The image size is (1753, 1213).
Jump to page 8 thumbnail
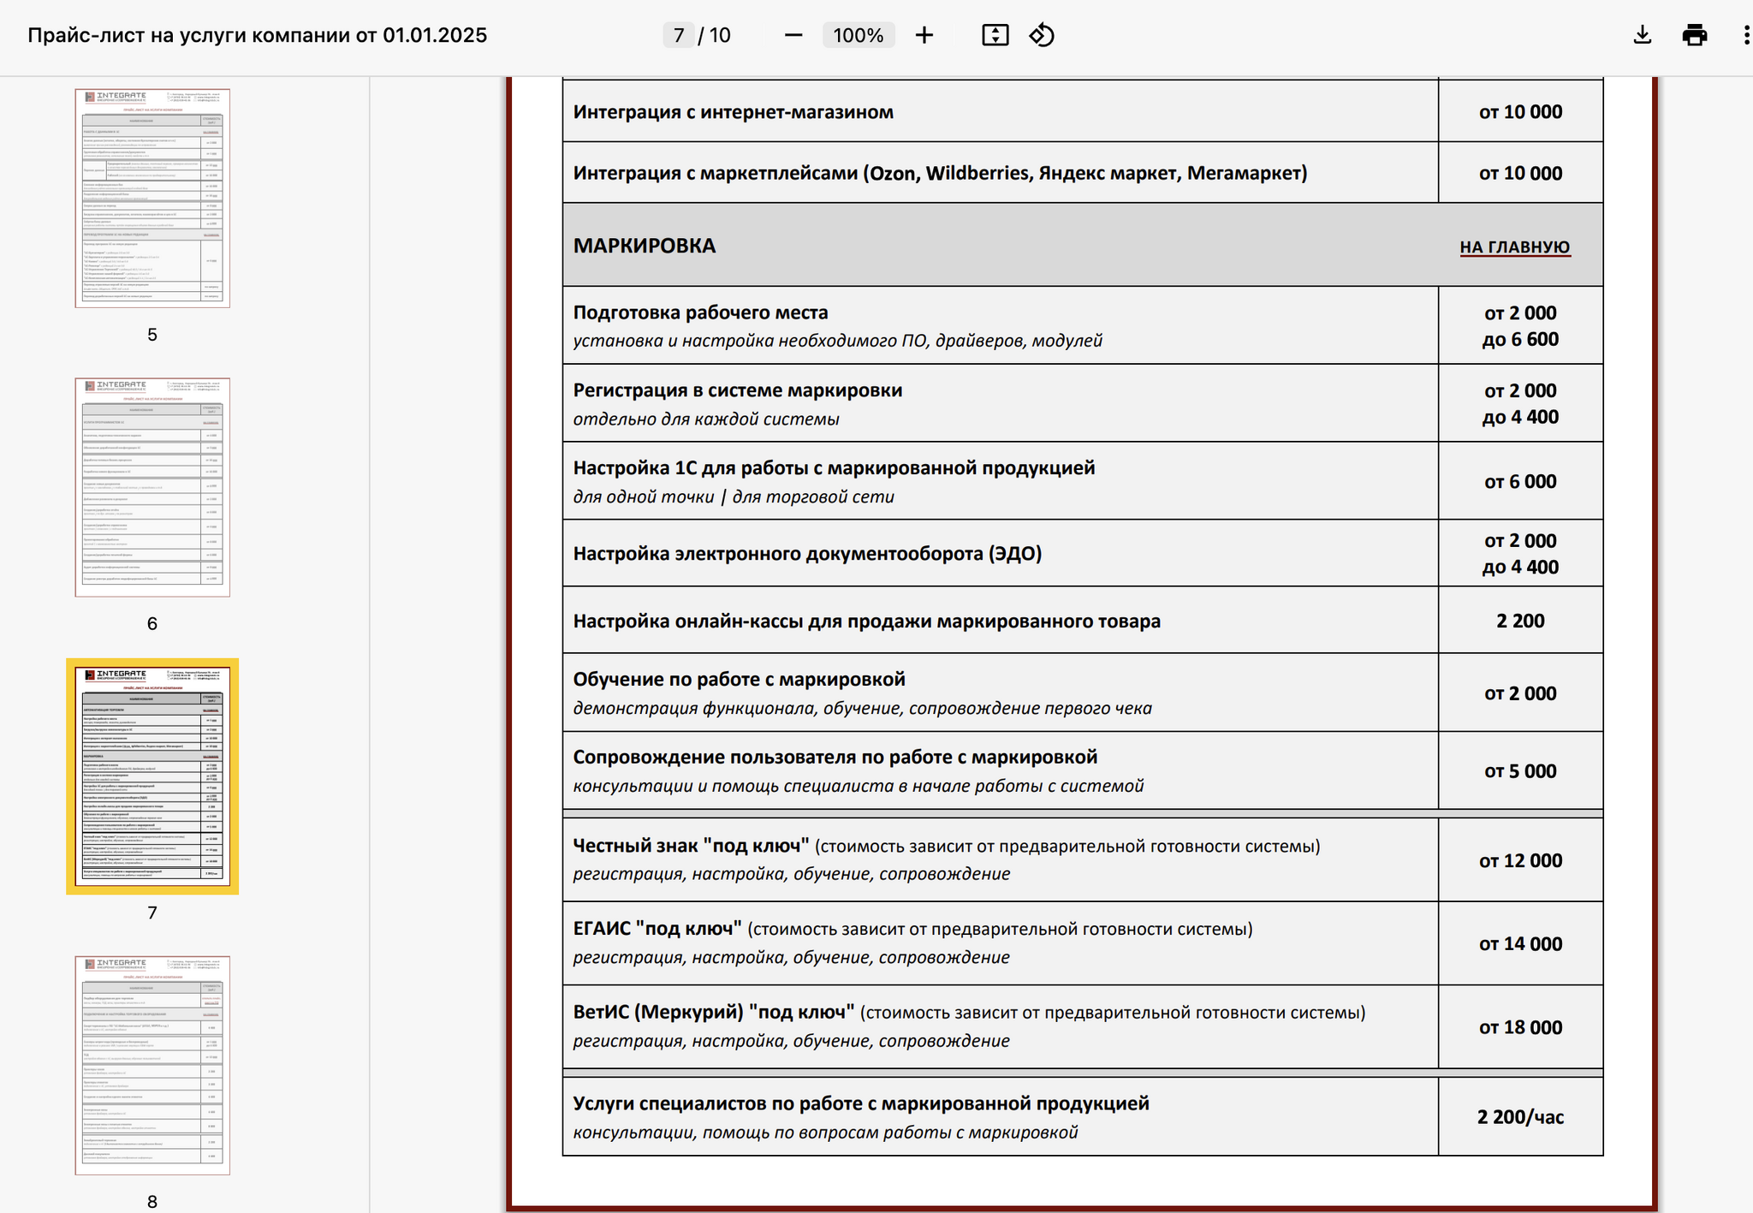click(x=152, y=1065)
